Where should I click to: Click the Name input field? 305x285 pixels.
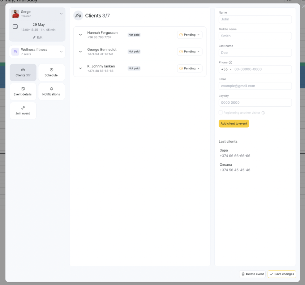(x=255, y=19)
